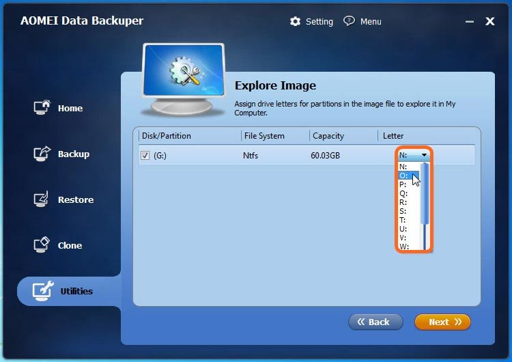Choose N: in the letter list
The height and width of the screenshot is (362, 512).
[x=408, y=167]
